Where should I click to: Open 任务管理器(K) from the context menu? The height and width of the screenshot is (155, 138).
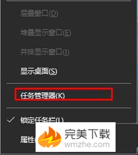click(x=42, y=95)
